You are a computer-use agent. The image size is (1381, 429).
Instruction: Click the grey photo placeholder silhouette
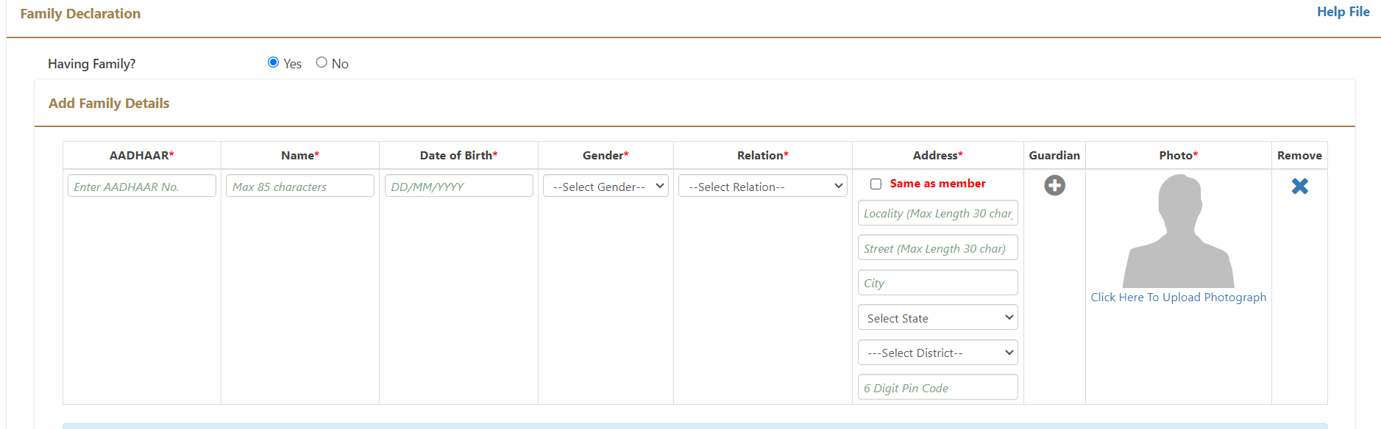click(x=1178, y=231)
